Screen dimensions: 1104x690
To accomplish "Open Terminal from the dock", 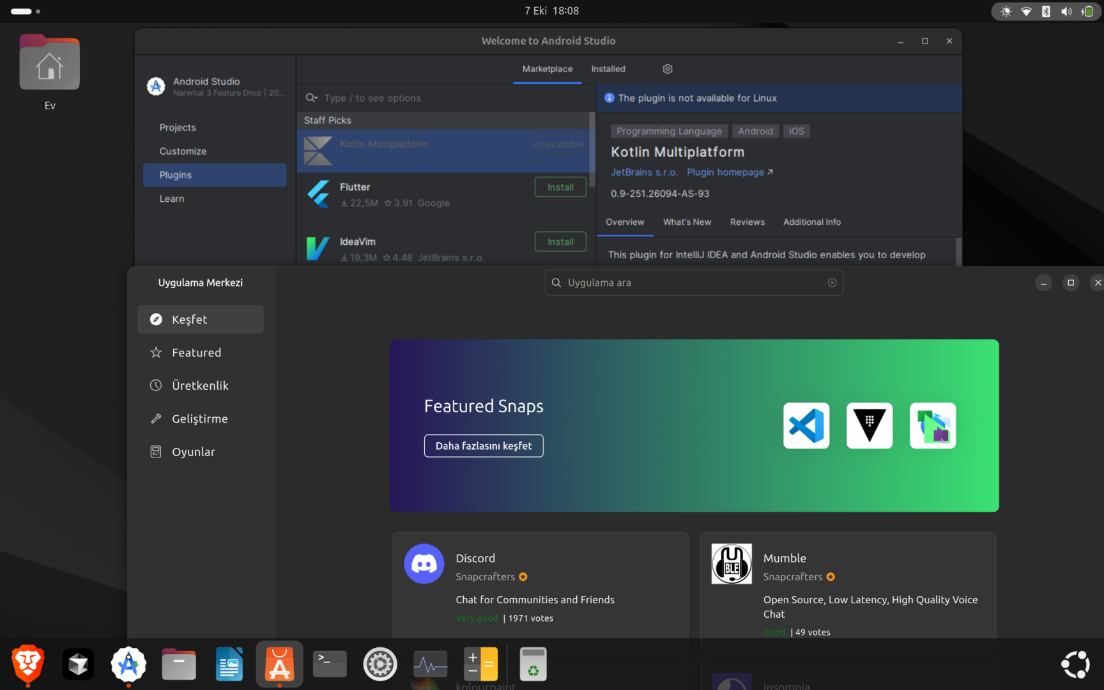I will pyautogui.click(x=330, y=664).
